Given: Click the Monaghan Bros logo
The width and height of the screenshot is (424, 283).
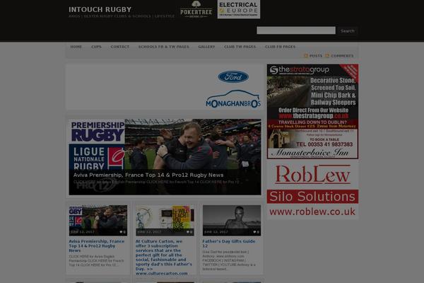Looking at the screenshot, I should click(233, 99).
